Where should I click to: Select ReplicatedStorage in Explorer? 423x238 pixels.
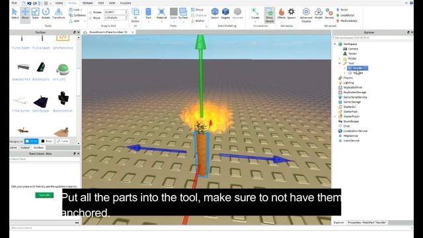pyautogui.click(x=352, y=93)
